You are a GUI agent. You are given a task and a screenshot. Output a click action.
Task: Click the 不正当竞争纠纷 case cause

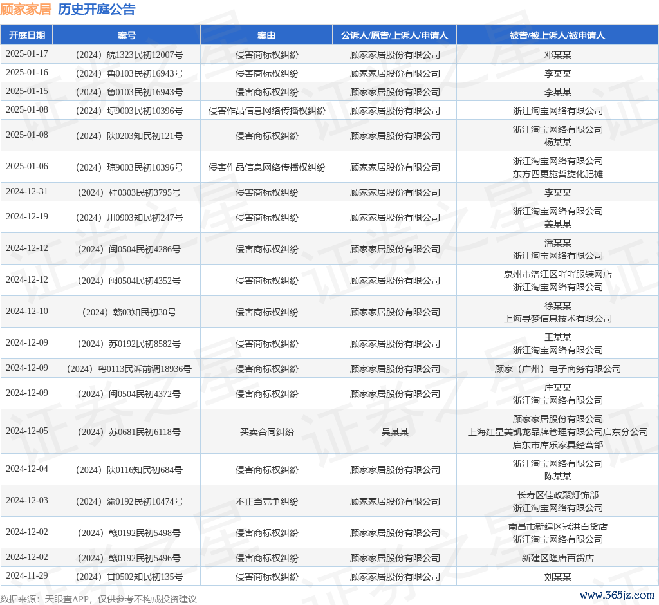(x=267, y=501)
